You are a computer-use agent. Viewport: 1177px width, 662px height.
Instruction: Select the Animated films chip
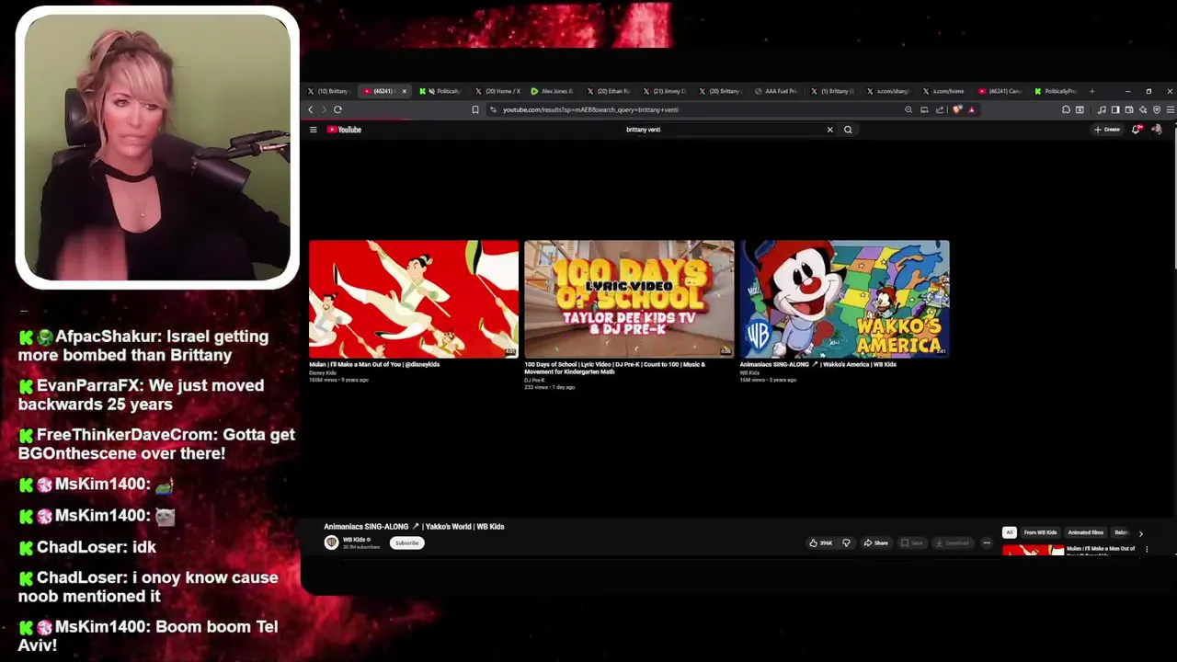coord(1085,532)
